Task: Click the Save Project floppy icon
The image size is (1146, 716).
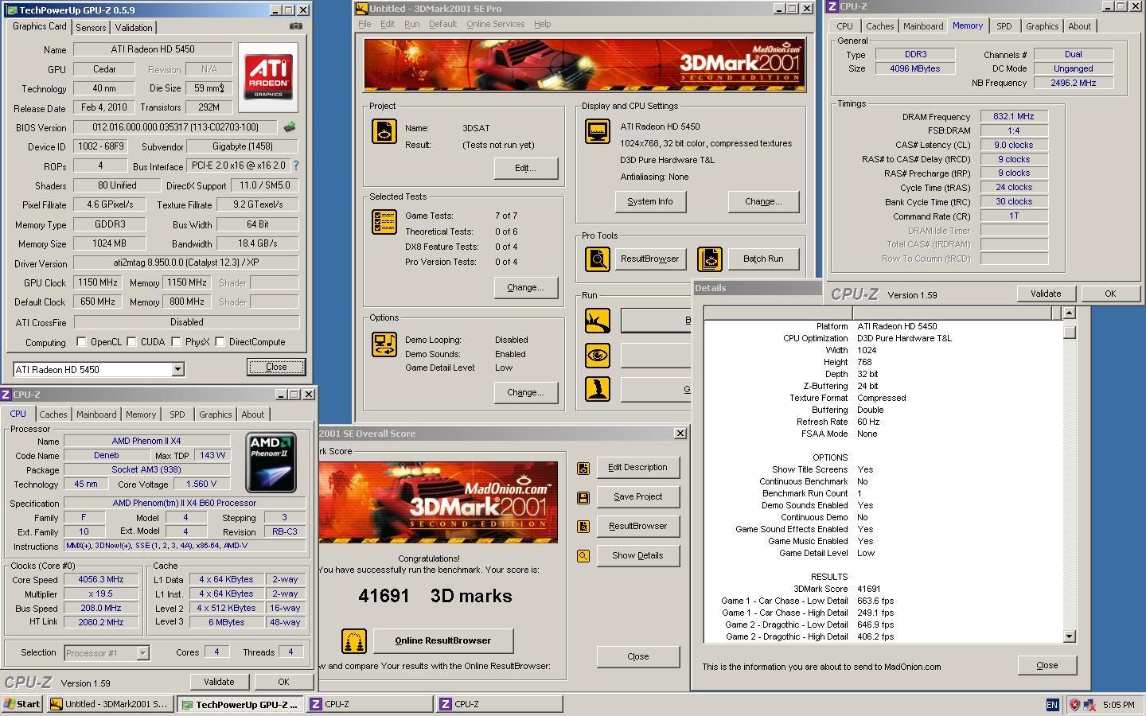Action: click(x=583, y=497)
